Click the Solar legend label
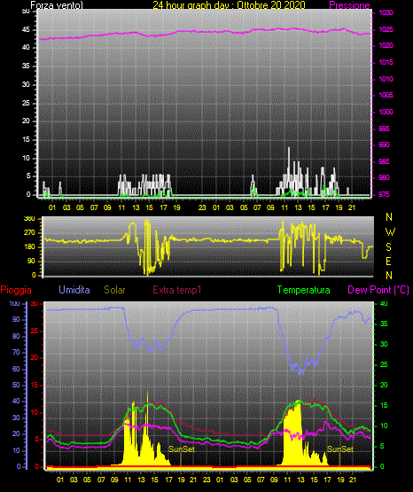Image resolution: width=413 pixels, height=492 pixels. tap(115, 290)
